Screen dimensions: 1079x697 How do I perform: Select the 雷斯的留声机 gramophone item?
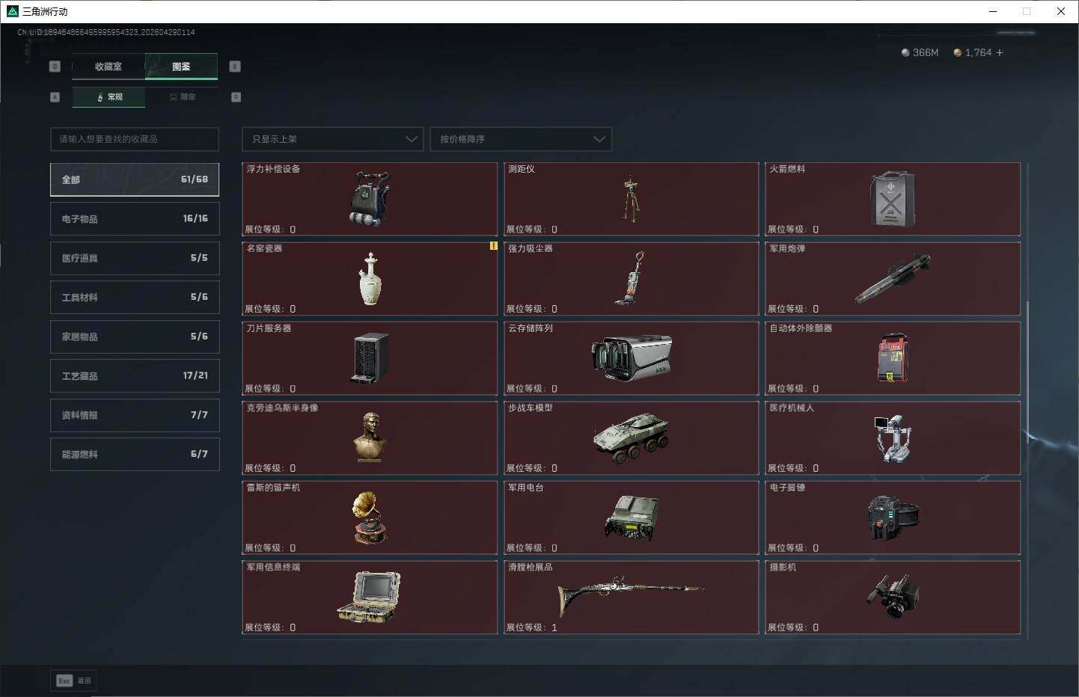pos(370,518)
